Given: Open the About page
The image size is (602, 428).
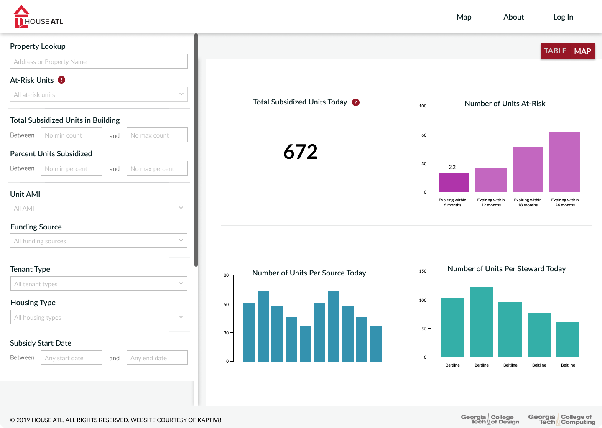Looking at the screenshot, I should click(x=513, y=17).
